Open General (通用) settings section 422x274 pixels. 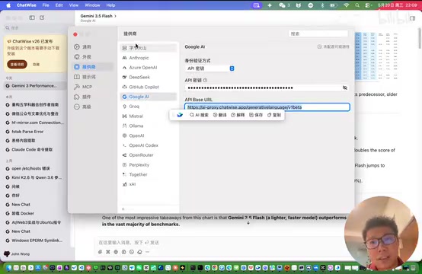point(93,46)
